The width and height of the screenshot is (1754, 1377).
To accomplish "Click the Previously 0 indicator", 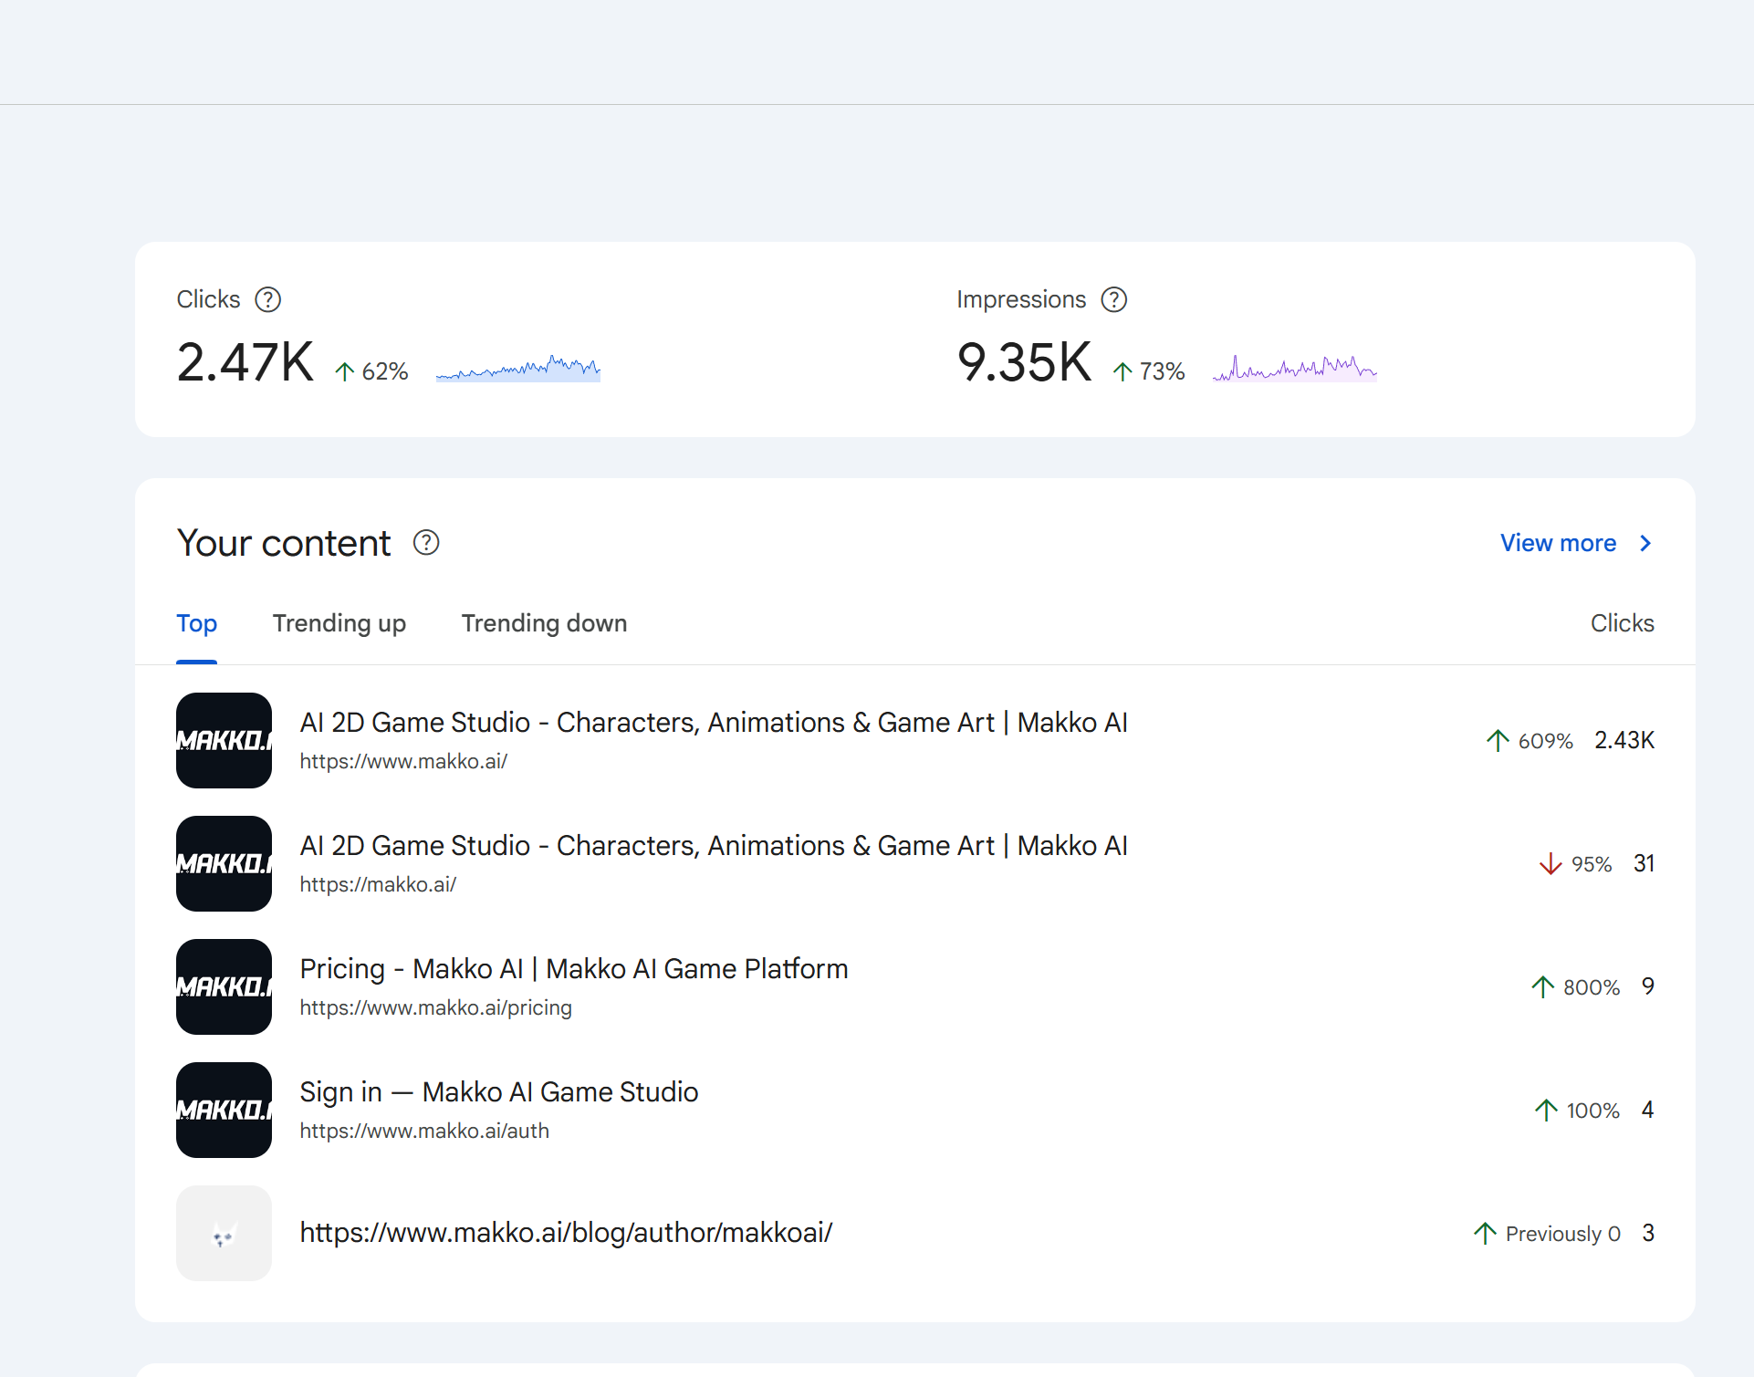I will coord(1548,1233).
